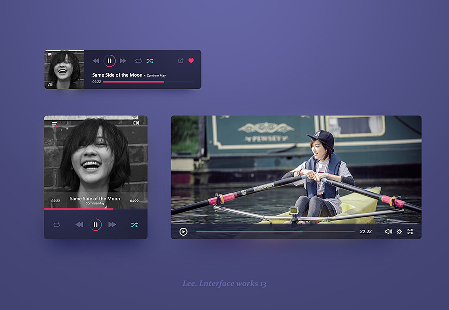Click the 04:22 time in compact player

[x=96, y=82]
